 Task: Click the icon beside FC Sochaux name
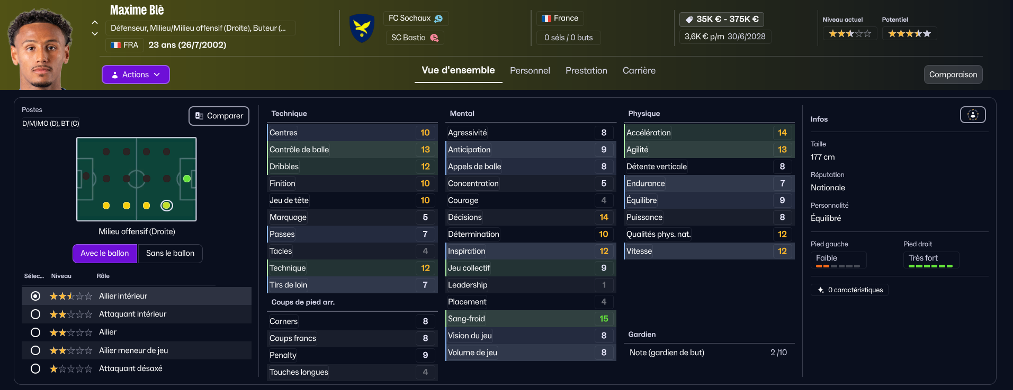[x=438, y=18]
